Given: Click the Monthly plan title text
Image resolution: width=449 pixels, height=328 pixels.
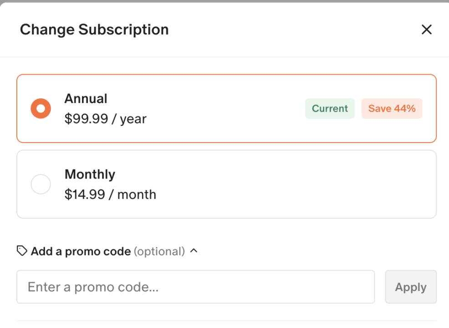Looking at the screenshot, I should pyautogui.click(x=90, y=174).
